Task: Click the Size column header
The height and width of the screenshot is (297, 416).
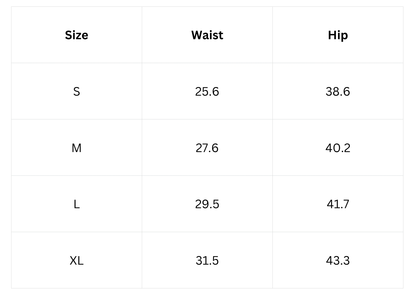Action: 77,35
